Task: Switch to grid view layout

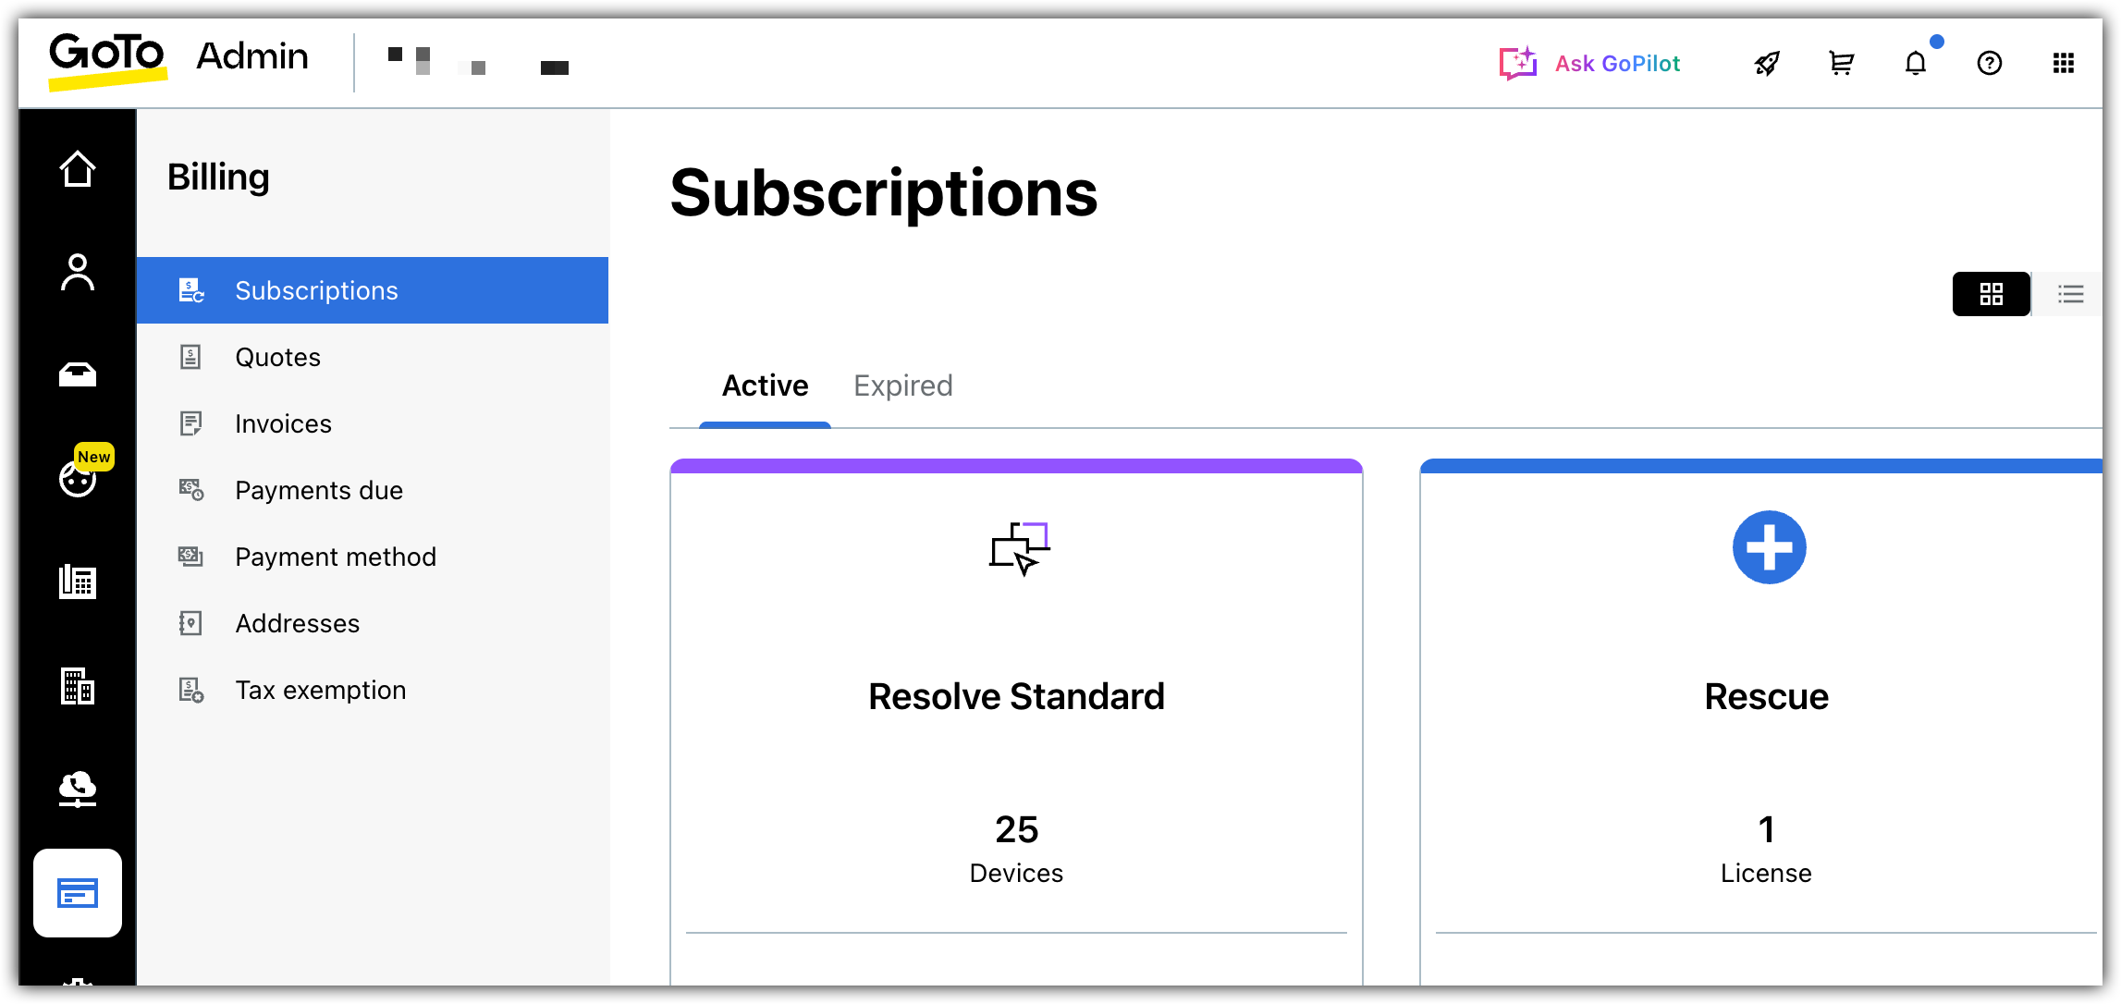Action: (x=1992, y=294)
